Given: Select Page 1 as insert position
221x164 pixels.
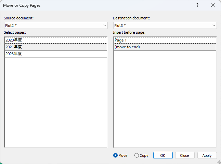Looking at the screenshot, I should click(165, 40).
